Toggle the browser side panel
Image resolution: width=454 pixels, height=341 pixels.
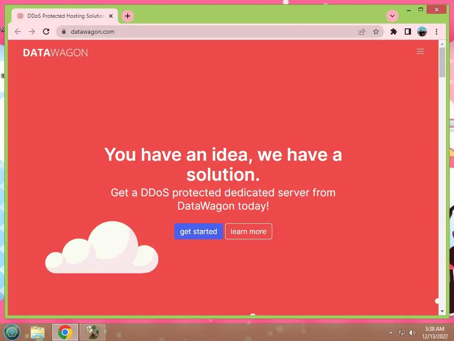[x=408, y=32]
